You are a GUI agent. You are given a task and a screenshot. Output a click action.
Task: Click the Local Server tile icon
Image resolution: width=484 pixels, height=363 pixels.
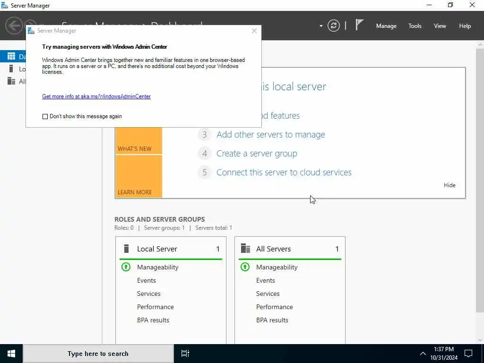[x=126, y=249]
